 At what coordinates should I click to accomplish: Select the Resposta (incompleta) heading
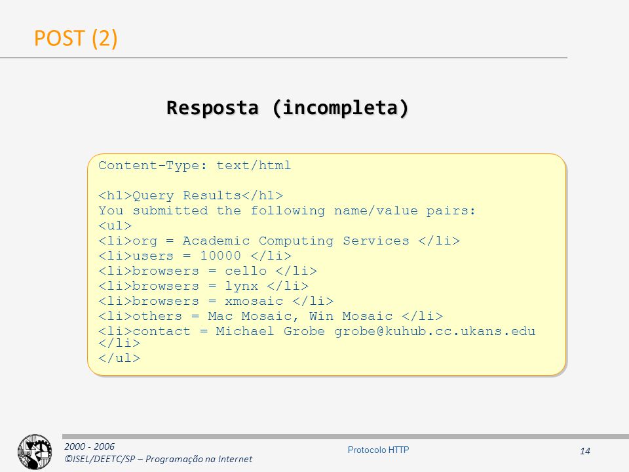pyautogui.click(x=287, y=108)
